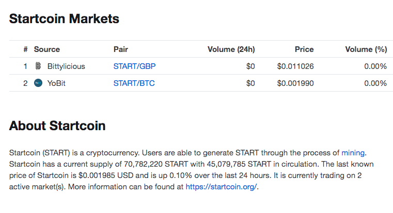393x213 pixels.
Task: Click the Bittylicious exchange logo icon
Action: point(38,66)
